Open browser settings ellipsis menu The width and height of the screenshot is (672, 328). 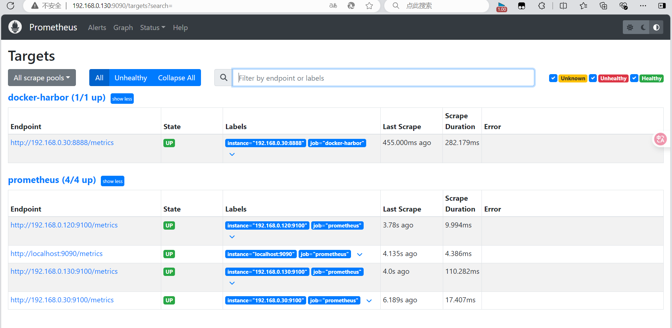coord(643,6)
